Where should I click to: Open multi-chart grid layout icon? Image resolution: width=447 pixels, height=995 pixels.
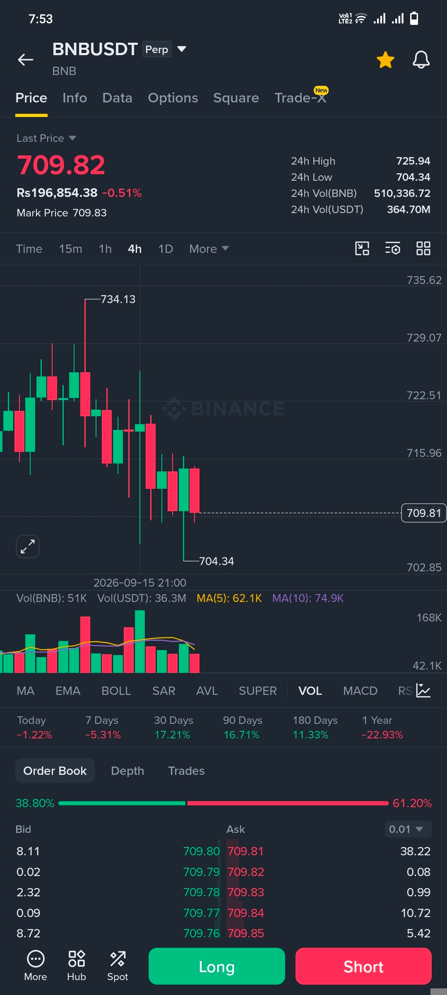pyautogui.click(x=423, y=248)
